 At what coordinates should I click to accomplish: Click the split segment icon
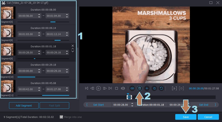pos(132,88)
